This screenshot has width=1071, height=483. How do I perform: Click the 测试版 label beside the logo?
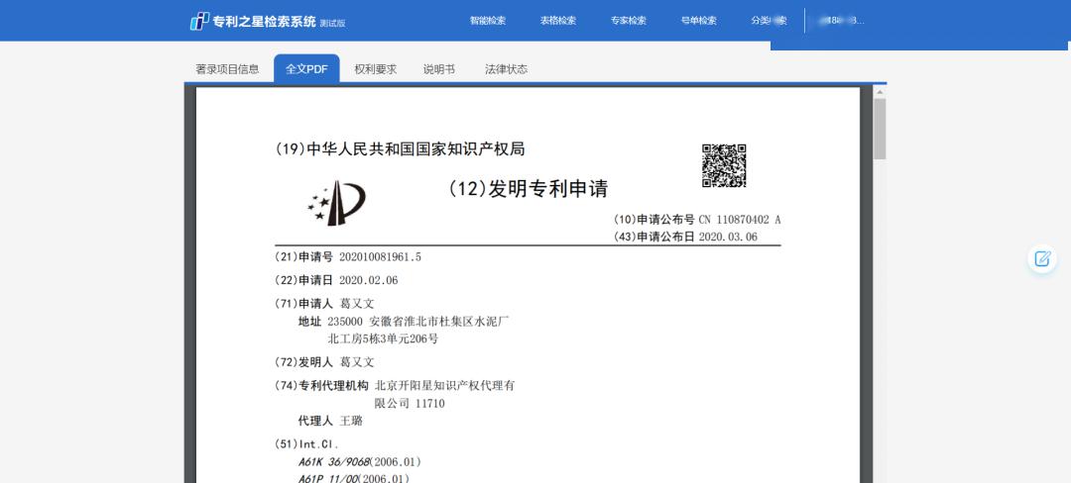[x=332, y=23]
